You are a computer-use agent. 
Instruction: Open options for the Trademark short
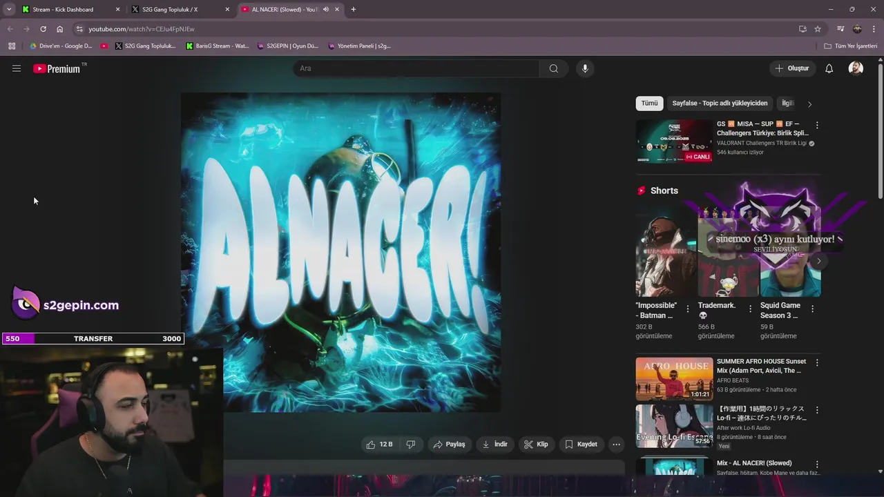[x=750, y=309]
